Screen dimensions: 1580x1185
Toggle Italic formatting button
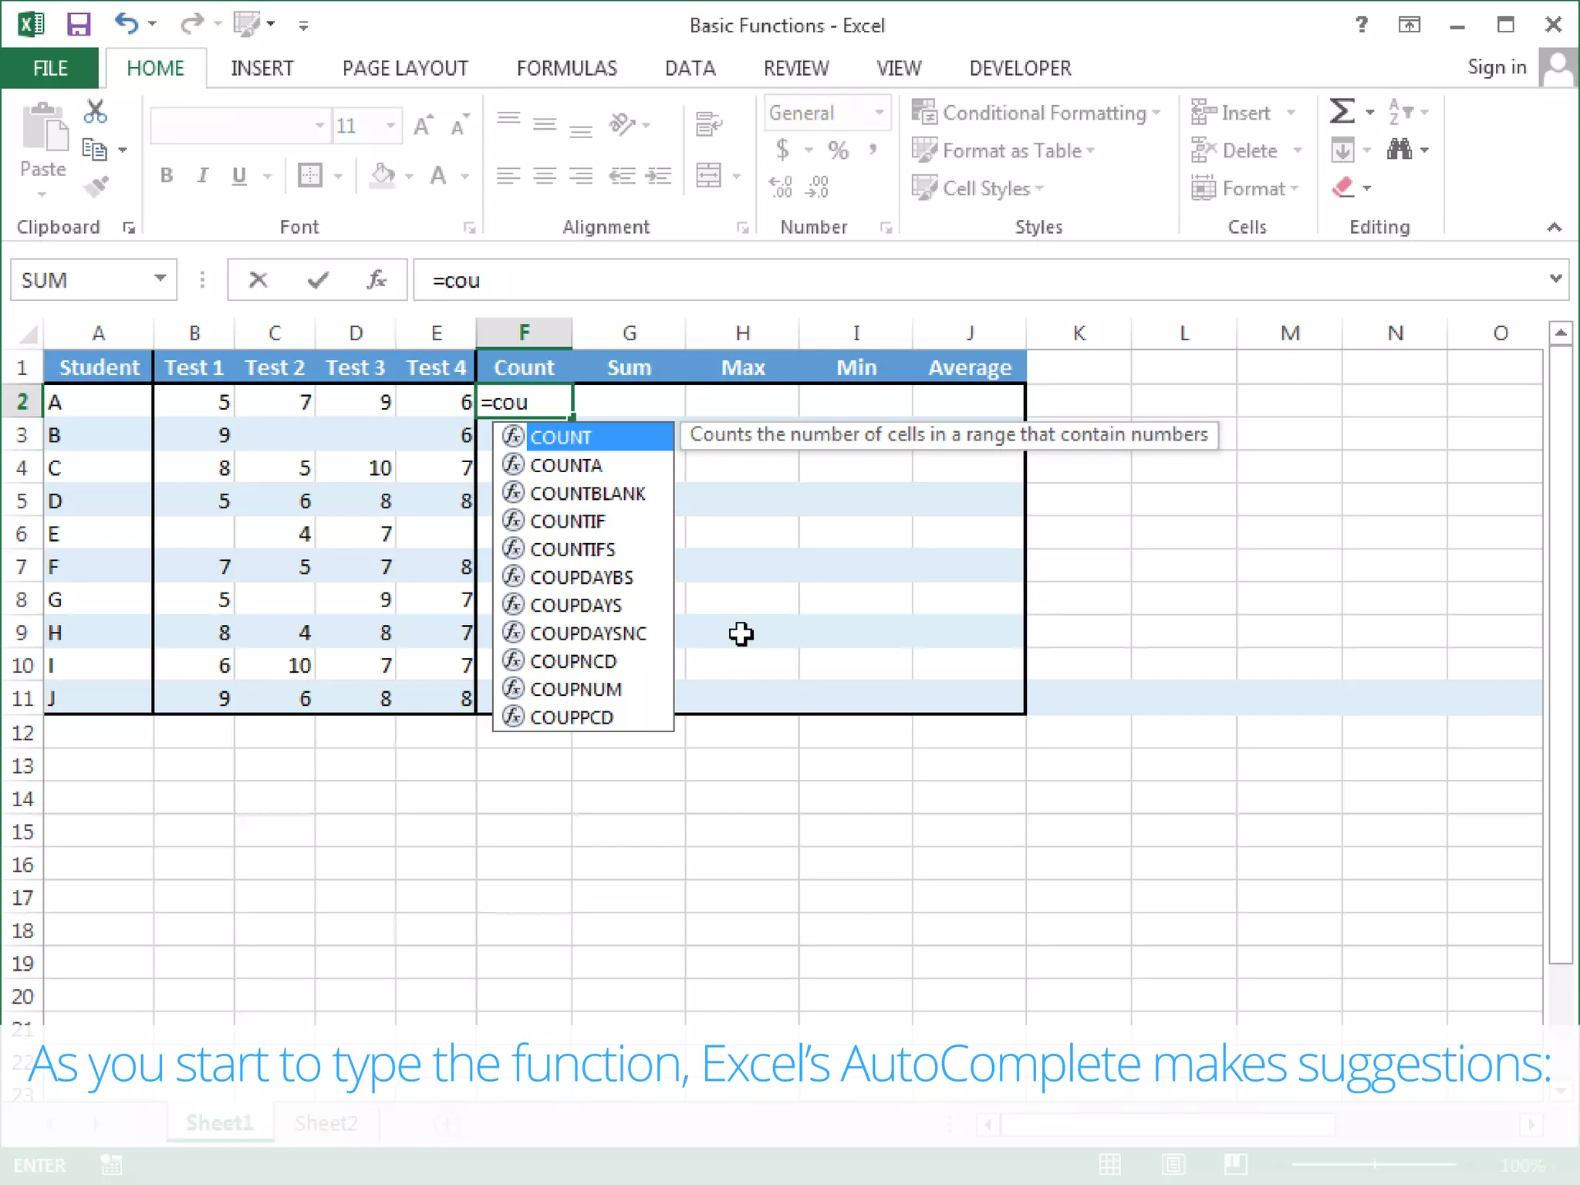[x=203, y=176]
